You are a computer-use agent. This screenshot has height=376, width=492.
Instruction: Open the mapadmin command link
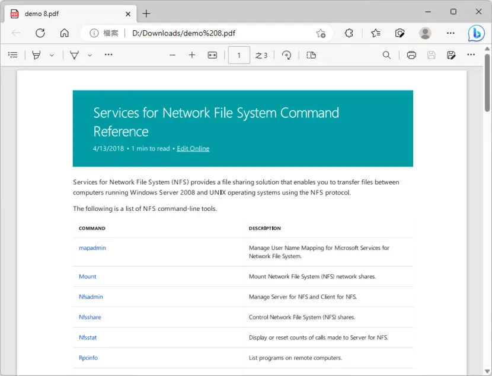(x=92, y=248)
